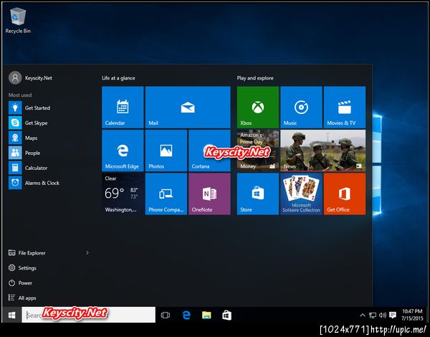Open Task View on the taskbar
The image size is (430, 337).
click(x=166, y=315)
